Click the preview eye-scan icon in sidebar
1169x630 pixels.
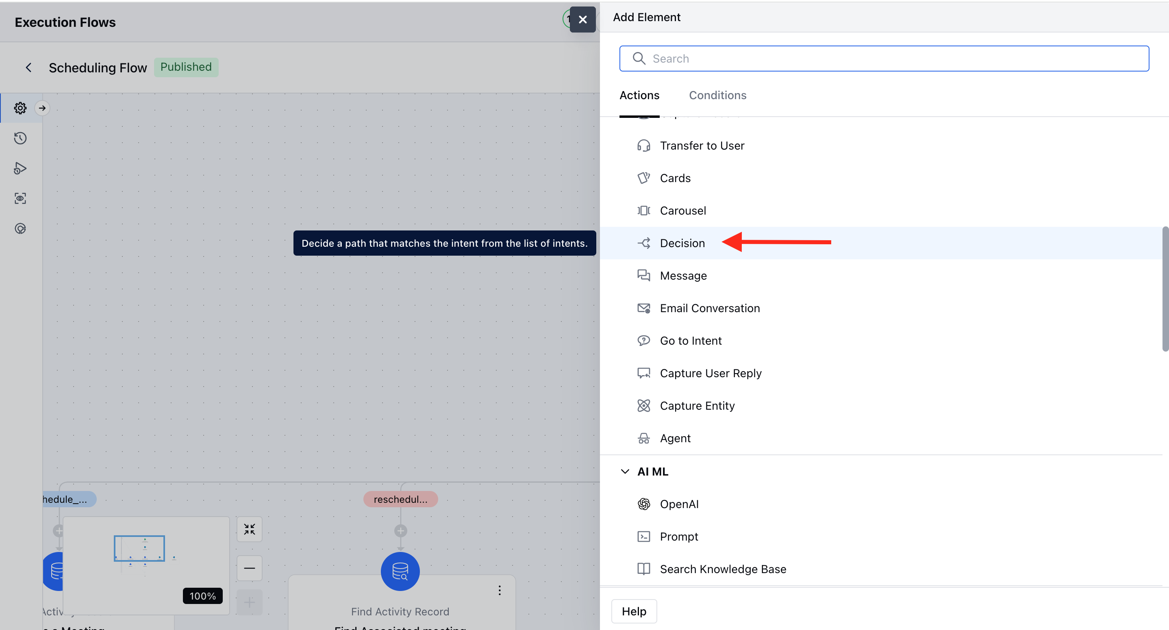click(20, 198)
